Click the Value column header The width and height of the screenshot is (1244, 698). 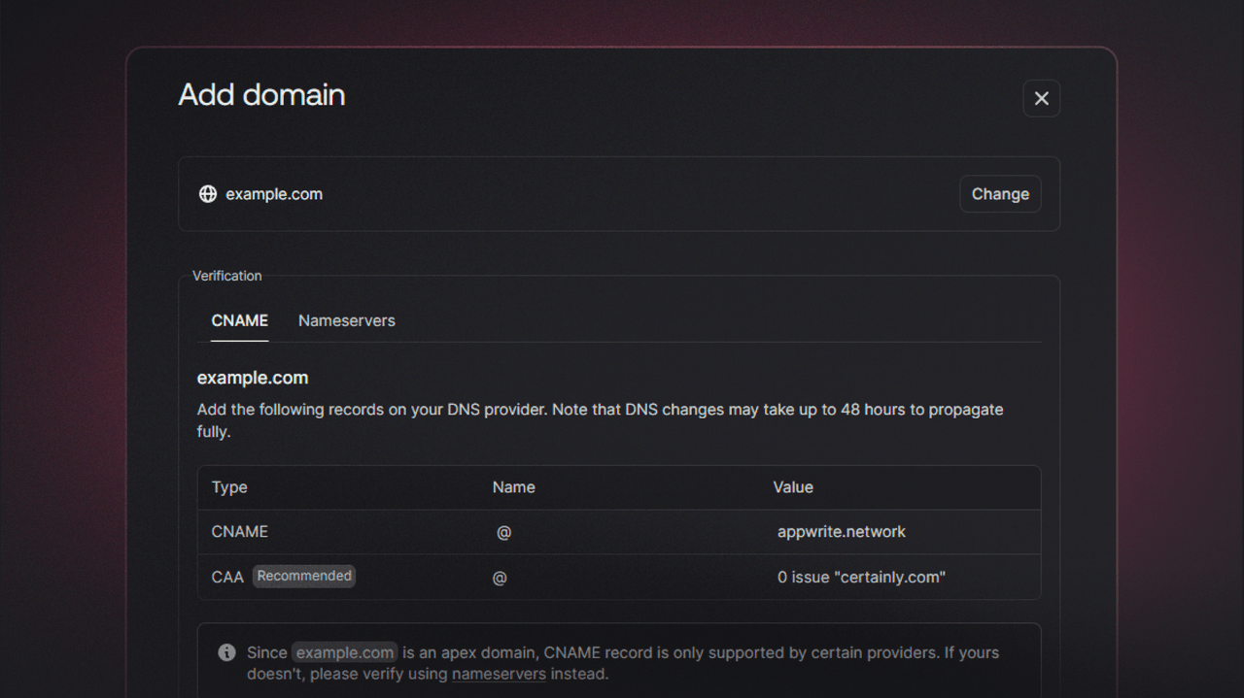(x=793, y=487)
